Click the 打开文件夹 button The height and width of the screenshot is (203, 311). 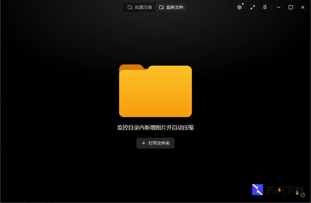pos(155,143)
